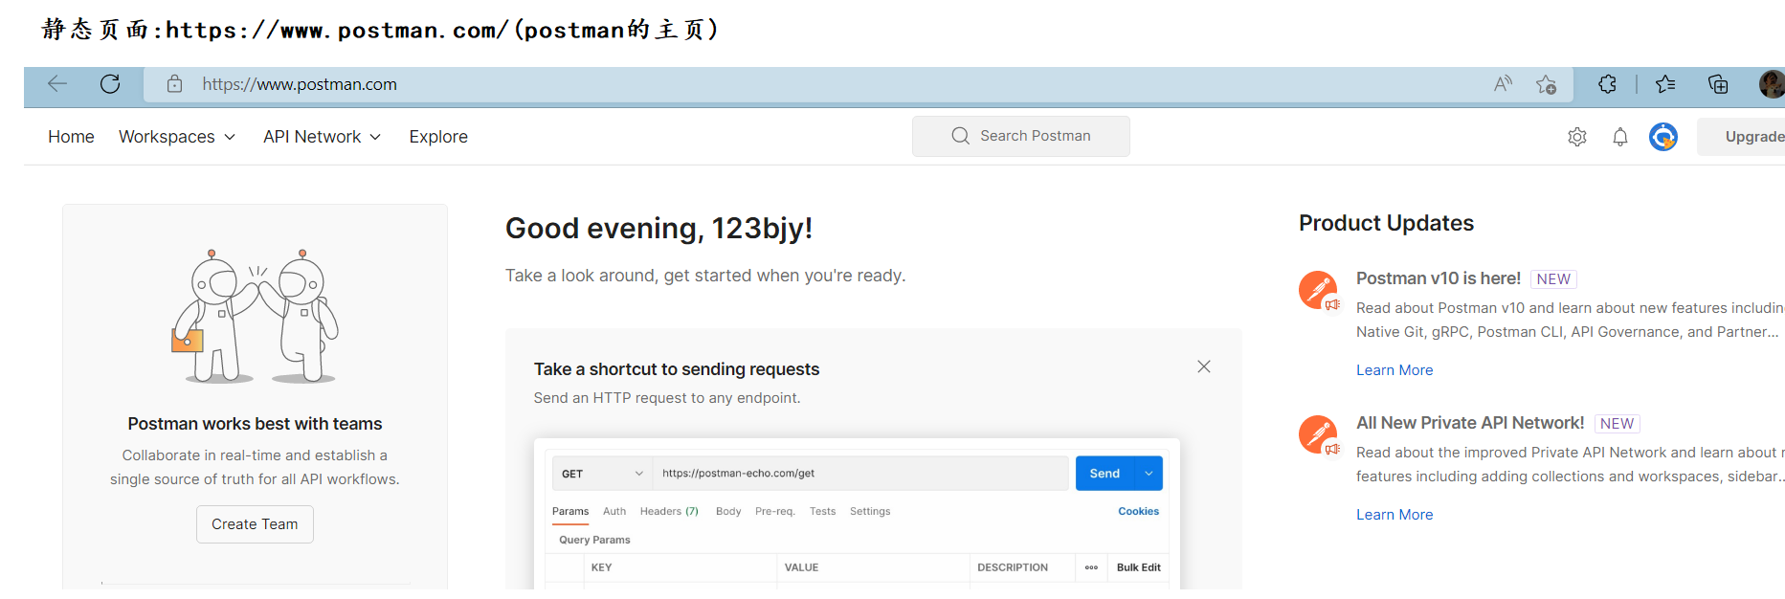Open the Explore page
The height and width of the screenshot is (599, 1785).
pos(438,137)
